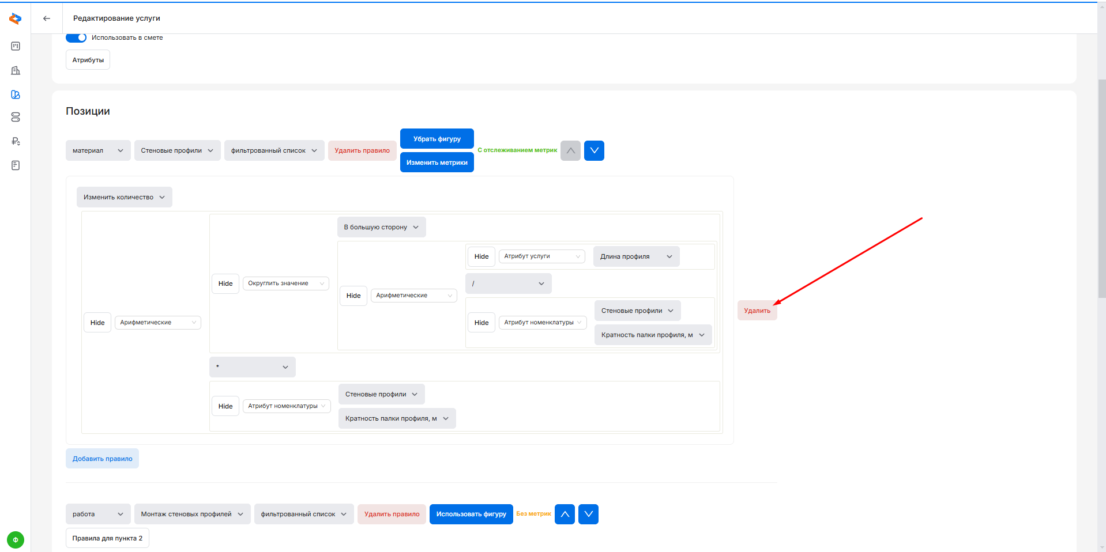Screen dimensions: 1106x552
Task: Open the kanban board sidebar icon
Action: [16, 46]
